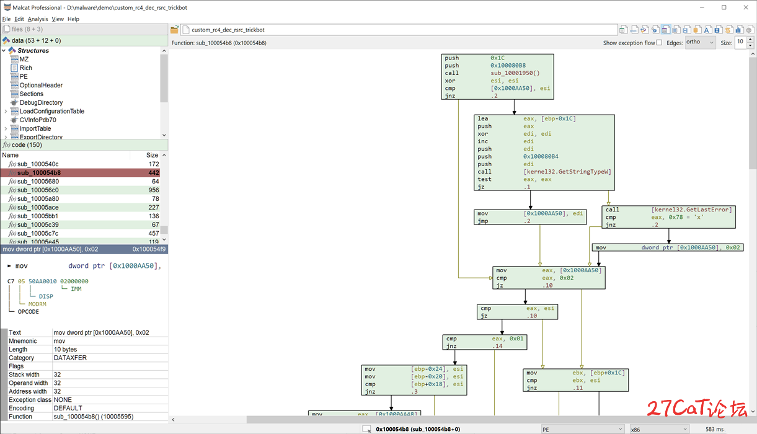Open the gear disassembly view icon

(655, 30)
